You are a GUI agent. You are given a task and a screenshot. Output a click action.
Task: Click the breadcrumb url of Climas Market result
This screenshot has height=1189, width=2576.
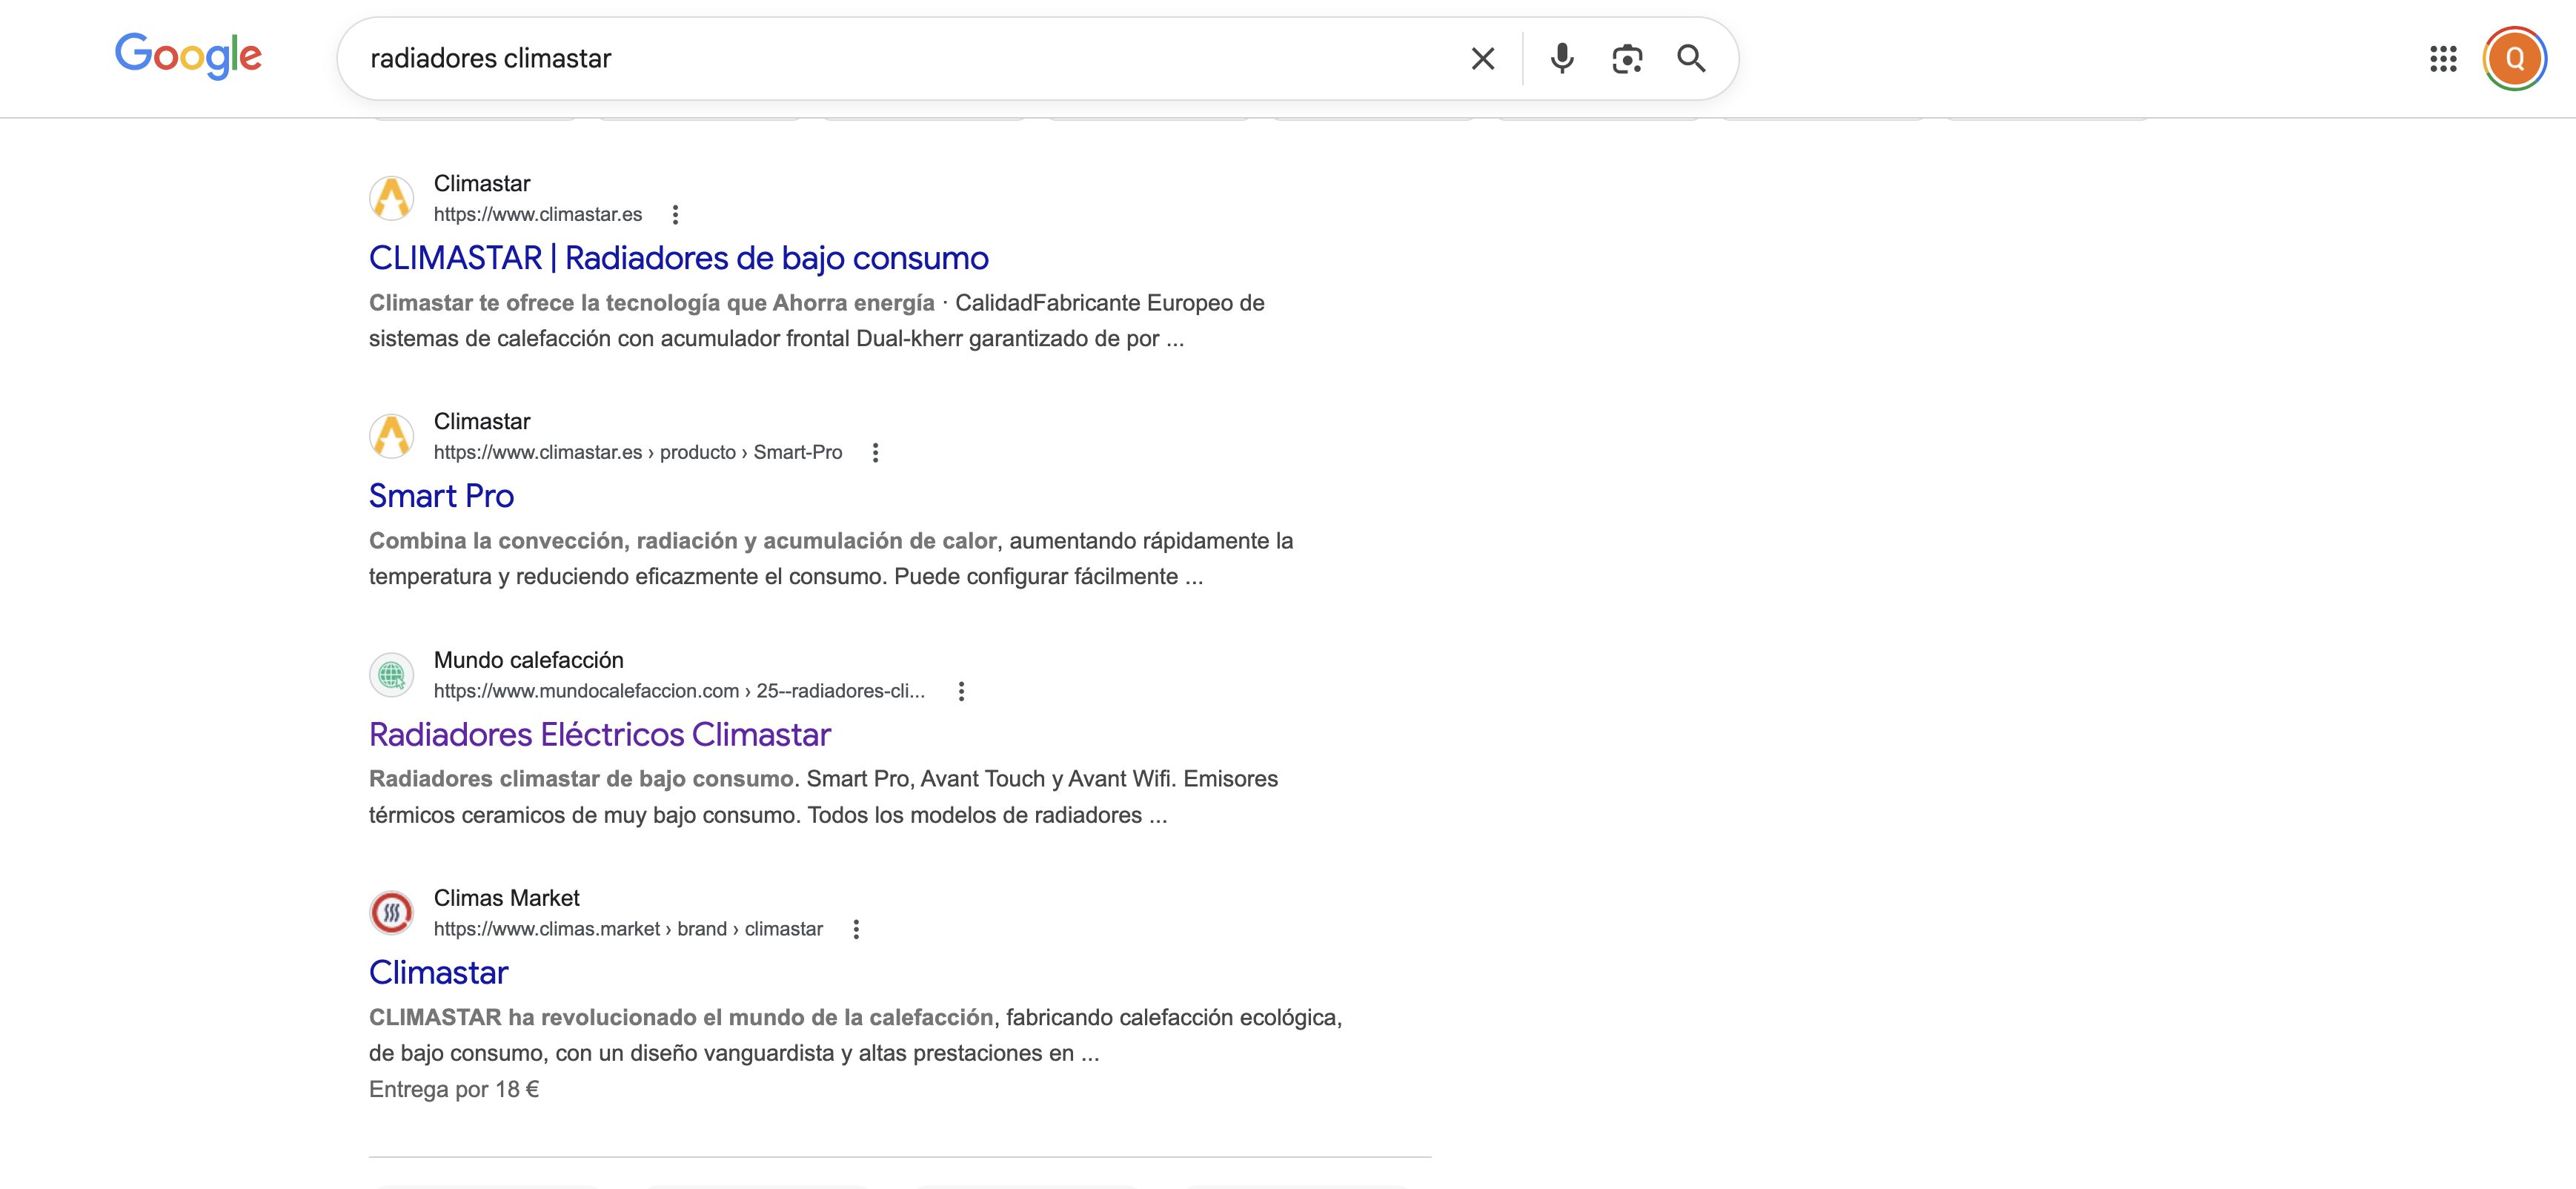click(x=627, y=929)
